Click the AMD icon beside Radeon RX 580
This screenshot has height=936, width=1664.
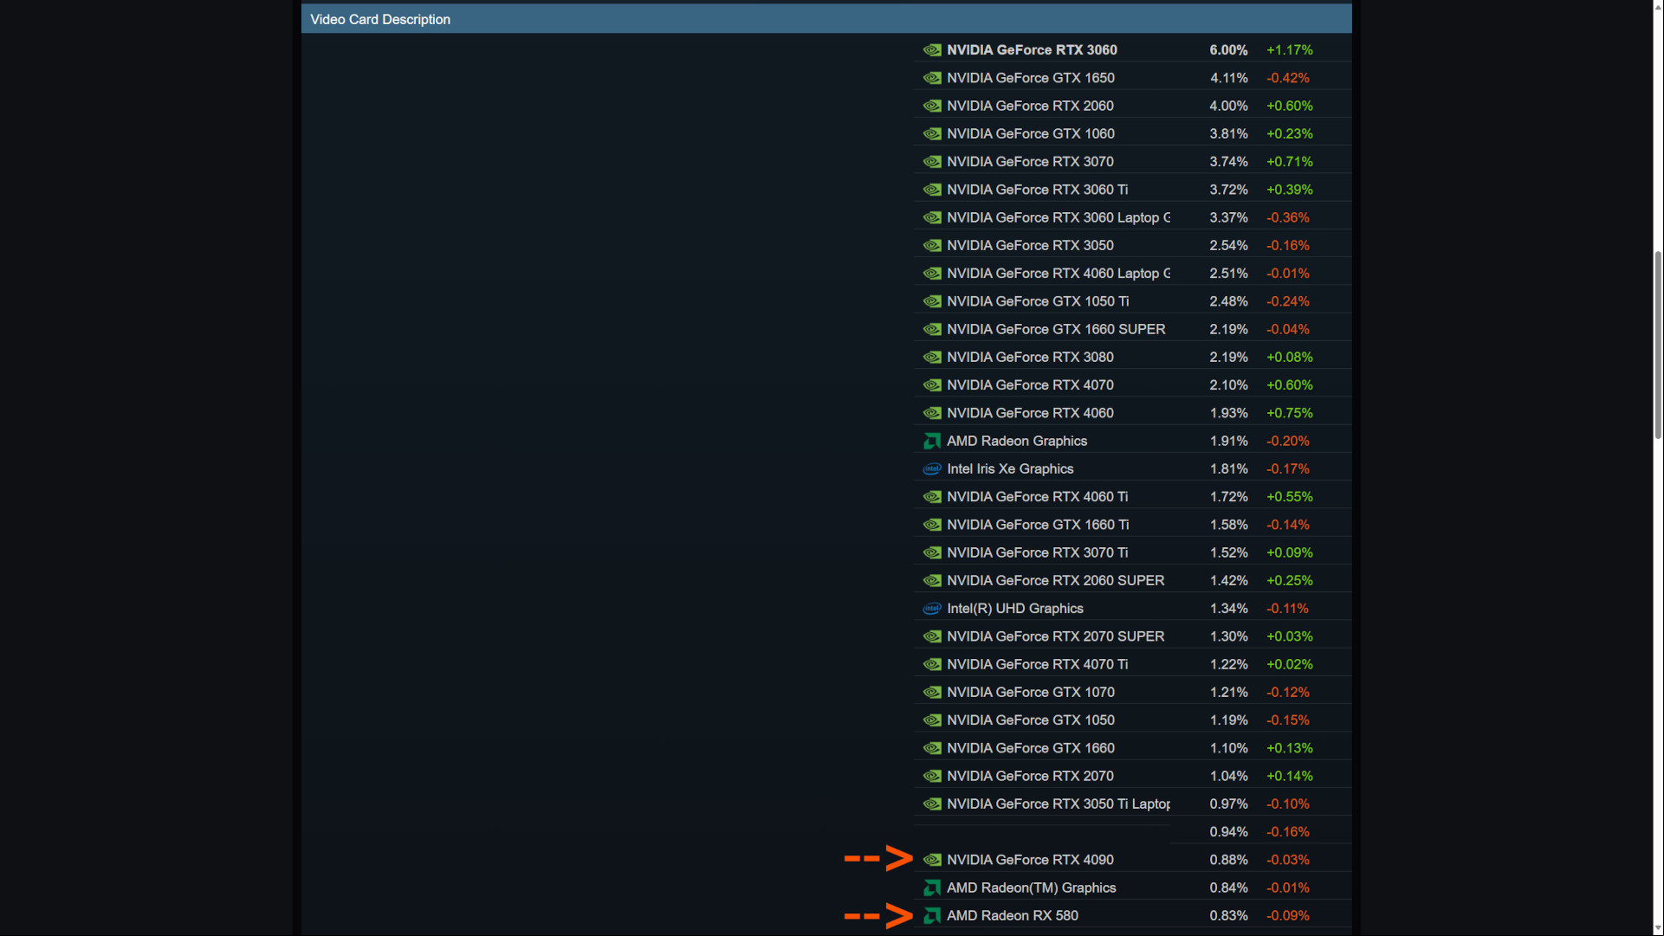pyautogui.click(x=932, y=915)
